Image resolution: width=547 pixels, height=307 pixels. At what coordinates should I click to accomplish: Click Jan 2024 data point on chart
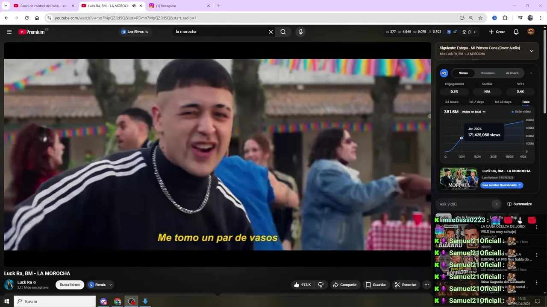point(462,138)
